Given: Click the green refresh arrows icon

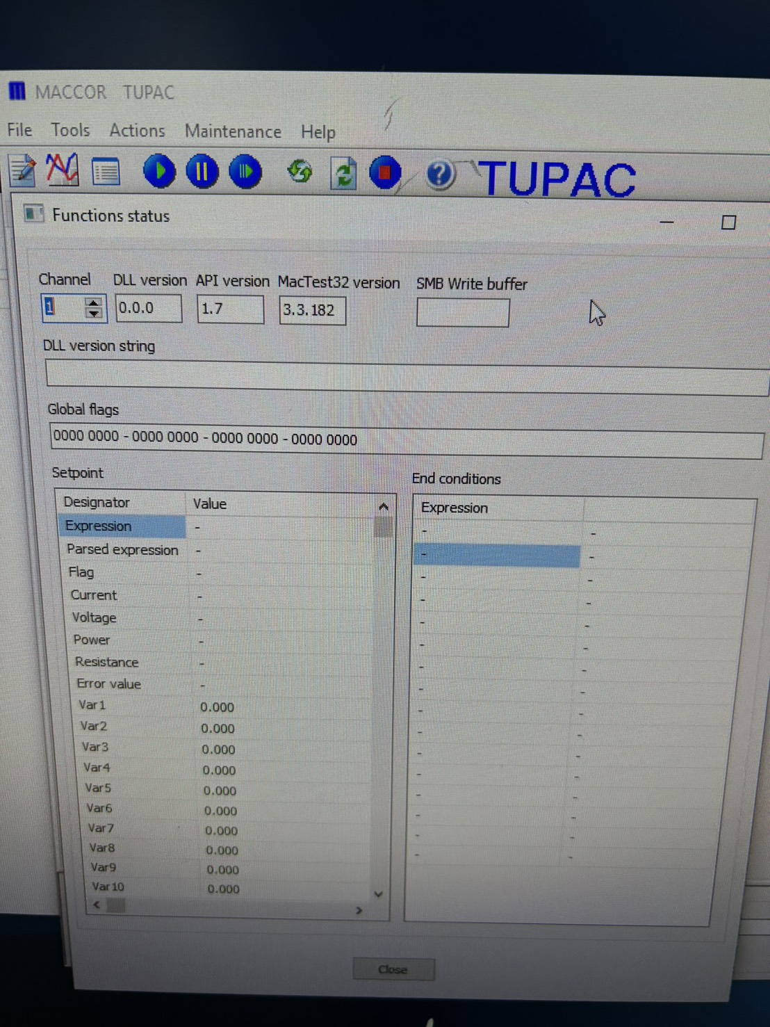Looking at the screenshot, I should [x=300, y=171].
